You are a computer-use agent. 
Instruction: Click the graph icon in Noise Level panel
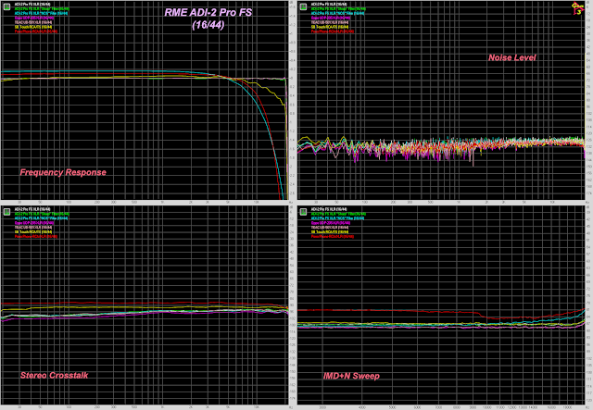tap(303, 6)
